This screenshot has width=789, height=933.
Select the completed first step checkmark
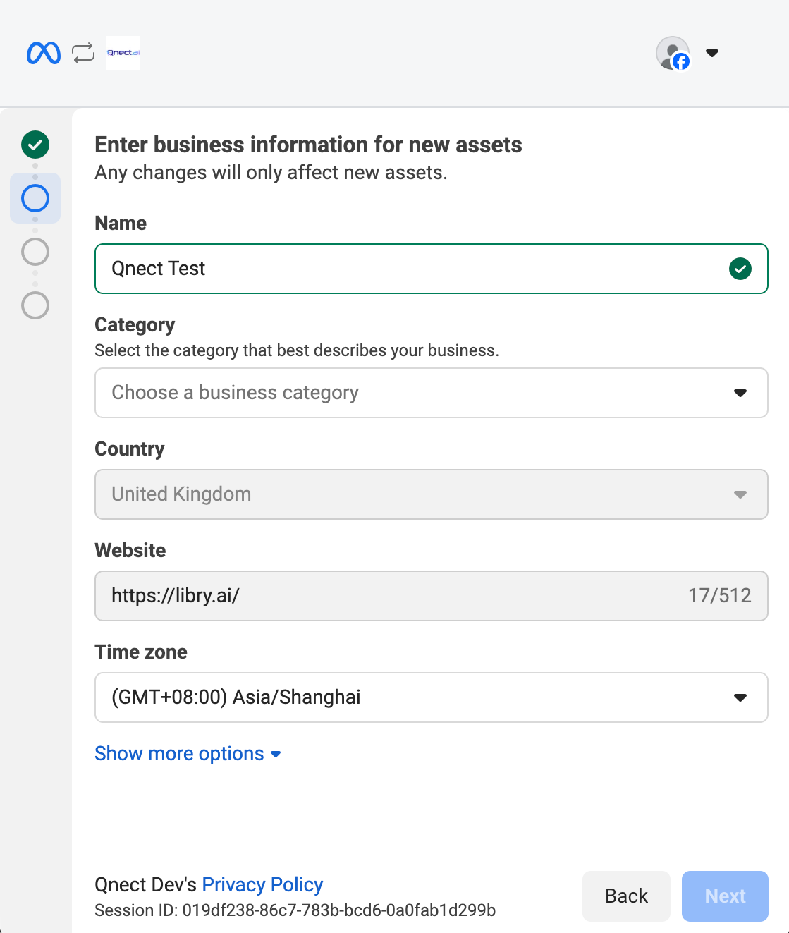click(35, 145)
